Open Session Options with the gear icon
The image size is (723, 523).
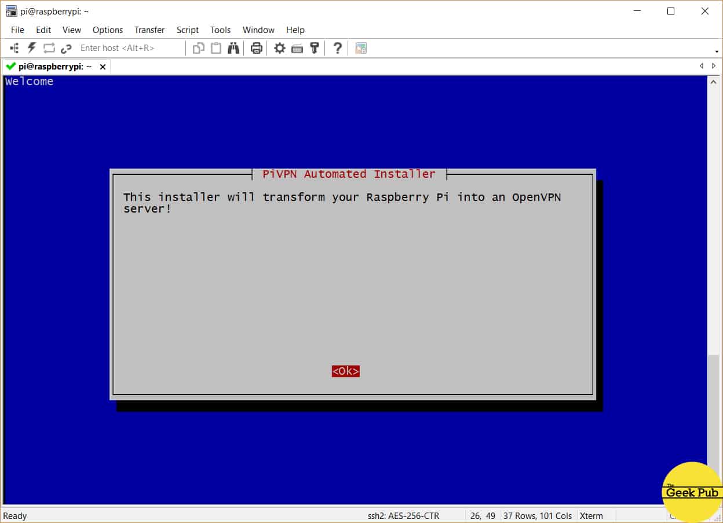[x=279, y=48]
